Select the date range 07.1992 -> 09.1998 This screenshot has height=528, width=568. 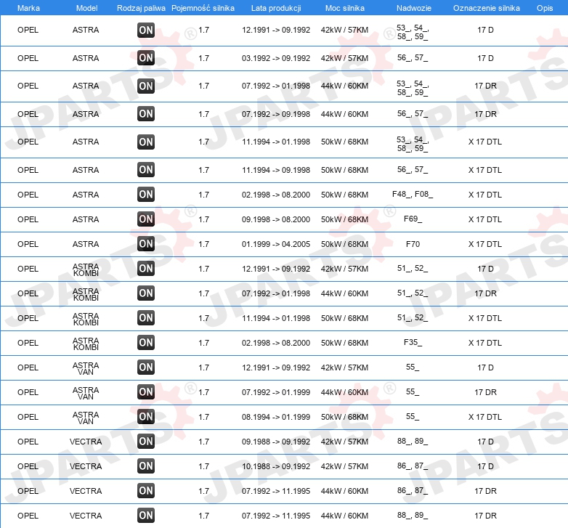point(276,114)
